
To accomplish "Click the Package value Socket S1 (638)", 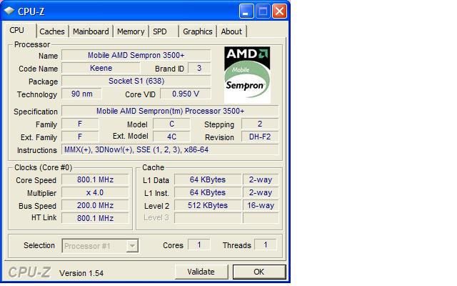I will click(136, 81).
